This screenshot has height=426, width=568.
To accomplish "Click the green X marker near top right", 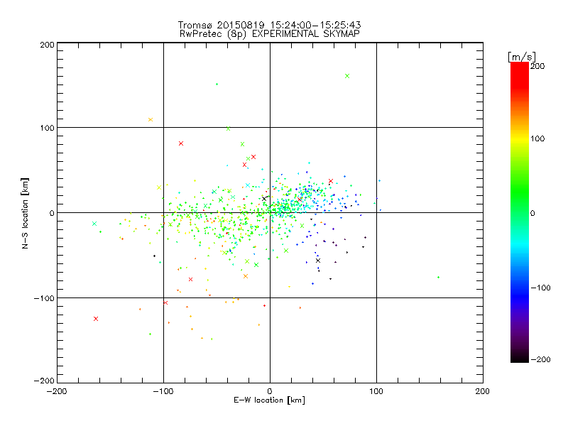I will 346,76.
